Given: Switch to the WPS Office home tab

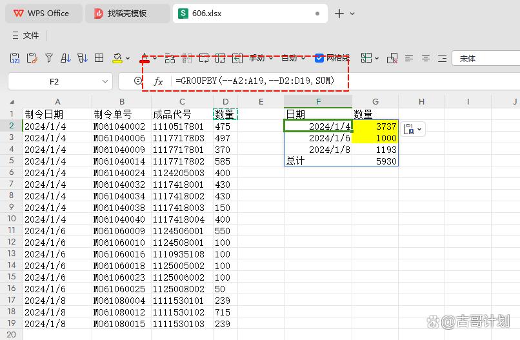Looking at the screenshot, I should [42, 13].
